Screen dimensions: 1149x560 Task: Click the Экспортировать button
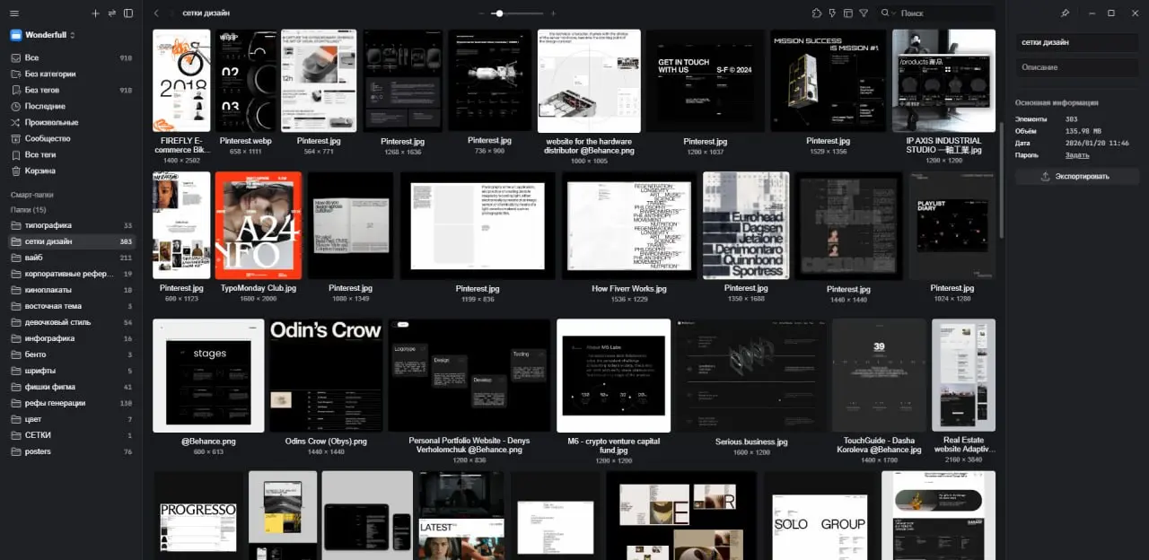[x=1076, y=177]
